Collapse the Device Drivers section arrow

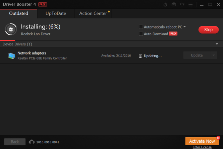tap(217, 44)
